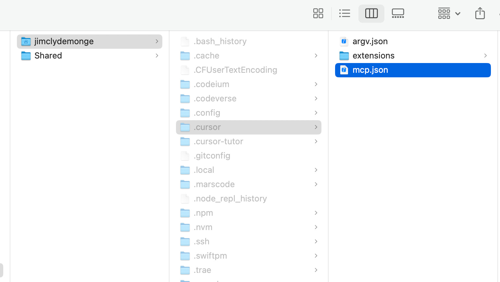
Task: Switch to Gallery view in the toolbar
Action: coord(398,13)
